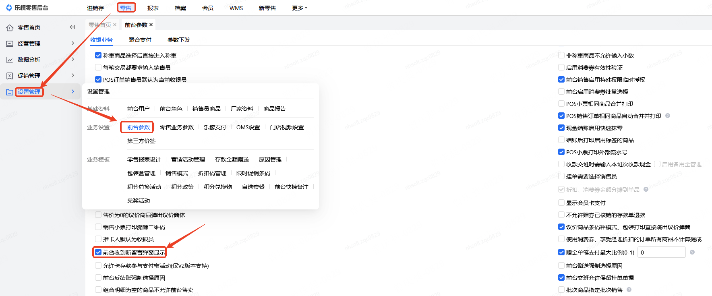Click the 乐檬零售后台 logo icon
The height and width of the screenshot is (296, 712).
point(9,8)
